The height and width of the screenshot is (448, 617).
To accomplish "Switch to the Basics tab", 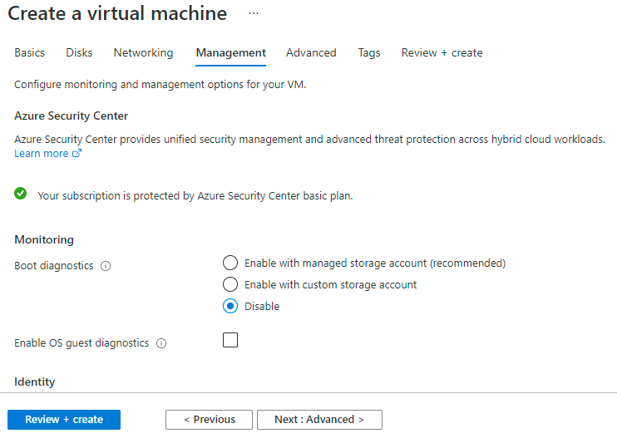I will point(30,52).
